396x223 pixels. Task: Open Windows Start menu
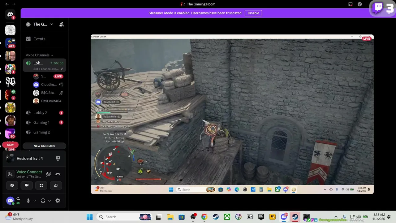pos(89,217)
